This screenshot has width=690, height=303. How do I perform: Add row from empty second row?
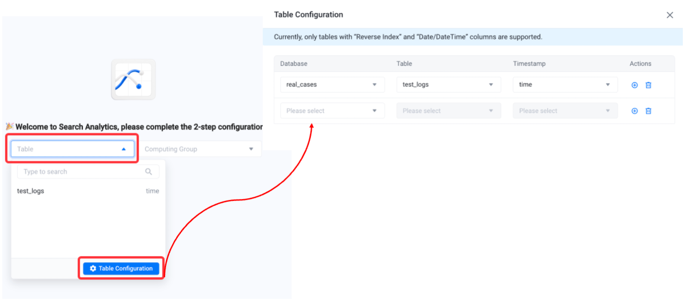635,111
